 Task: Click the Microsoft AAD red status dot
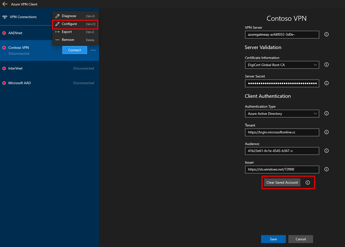4,83
